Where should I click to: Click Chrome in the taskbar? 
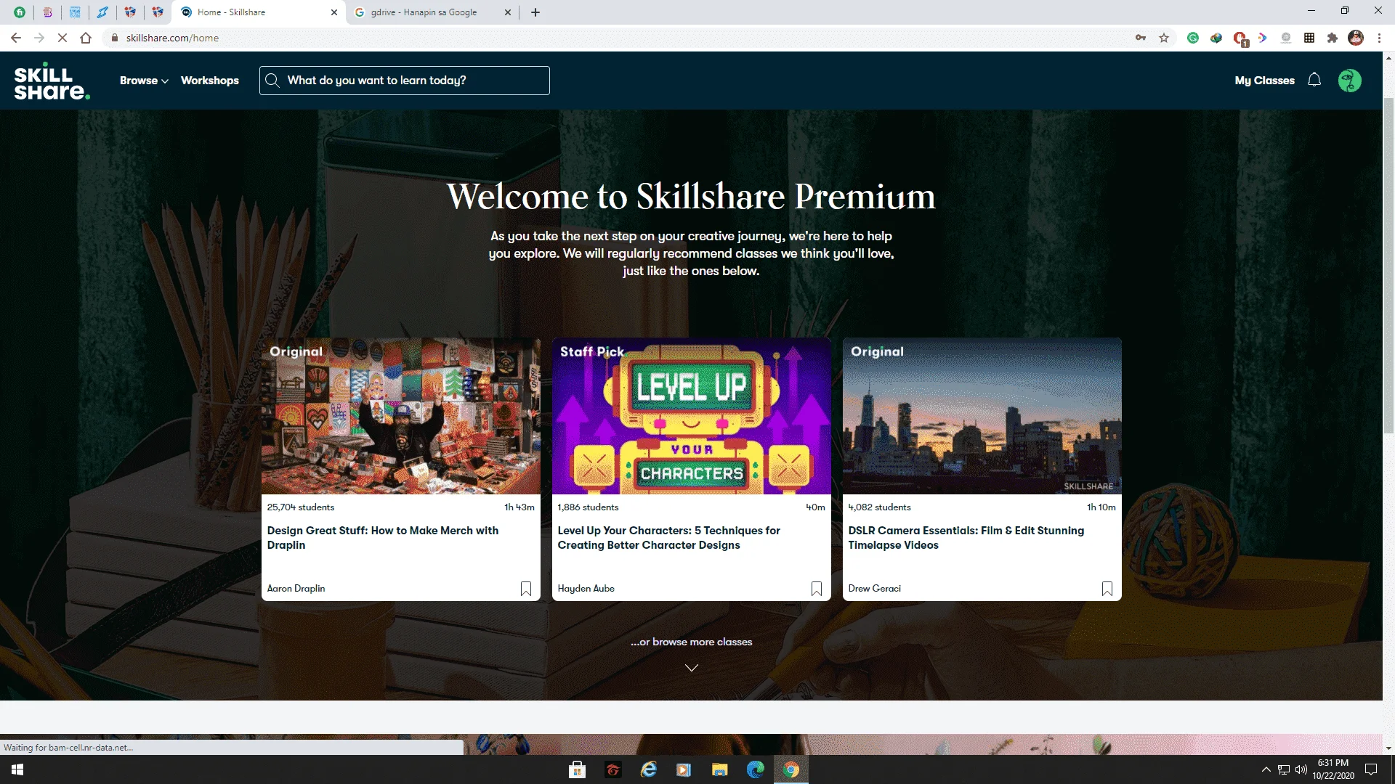[x=791, y=769]
